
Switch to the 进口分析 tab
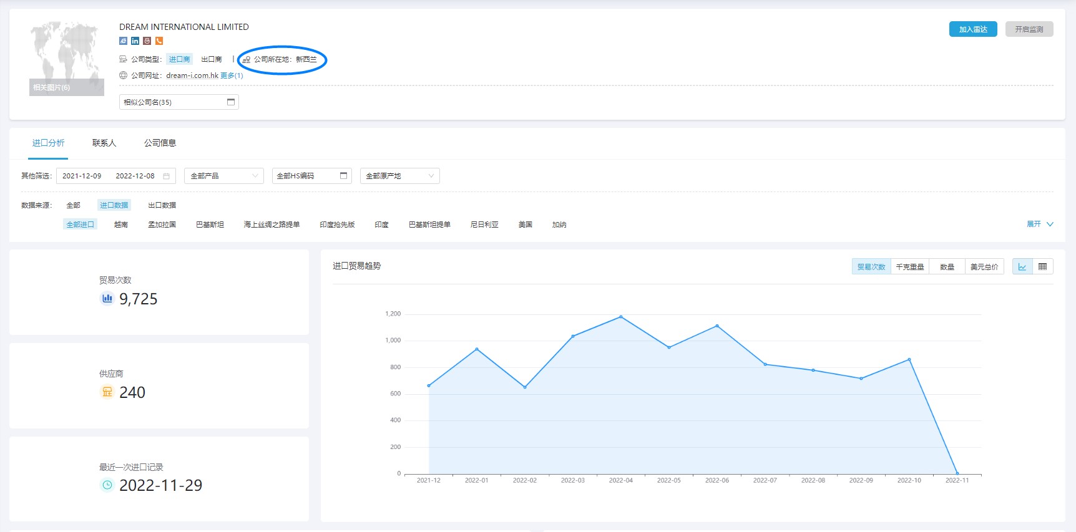click(49, 143)
